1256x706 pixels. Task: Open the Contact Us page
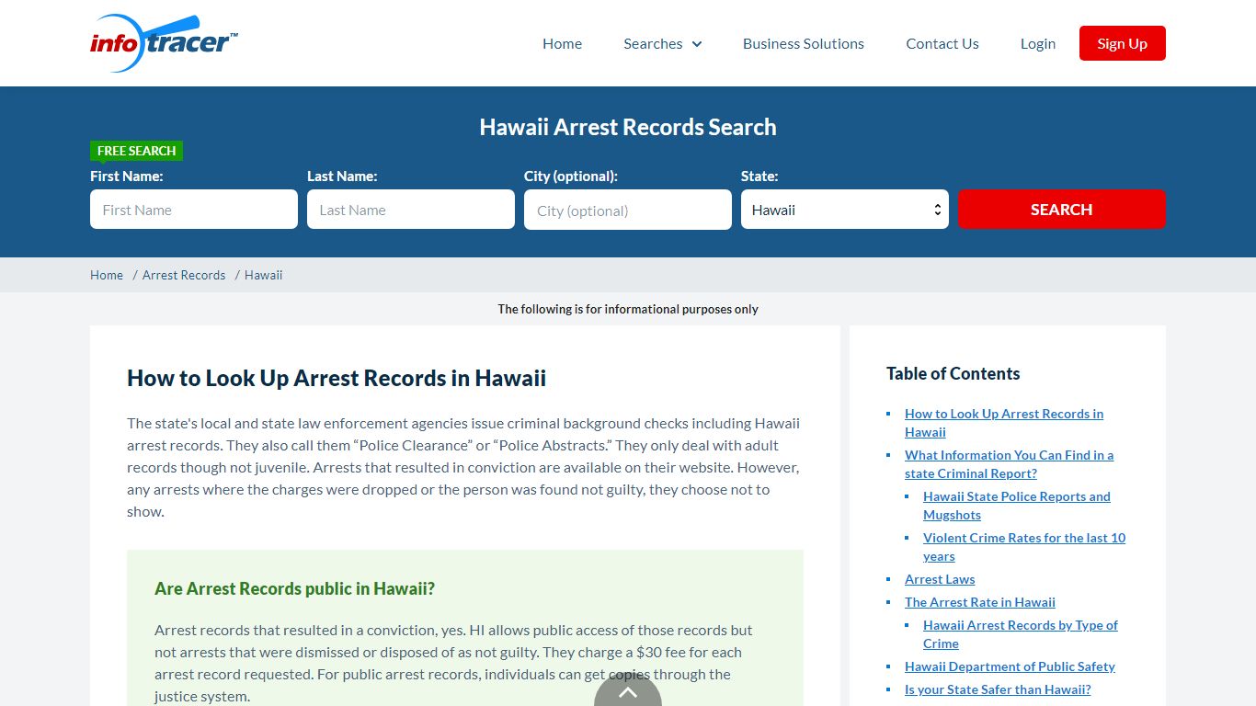[942, 43]
